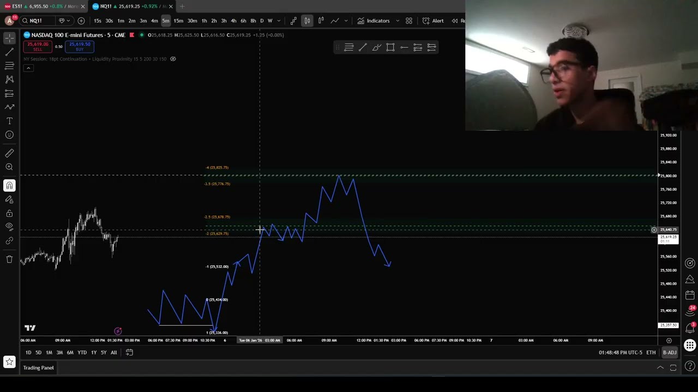Close the NQ1! browser tab

click(x=171, y=6)
